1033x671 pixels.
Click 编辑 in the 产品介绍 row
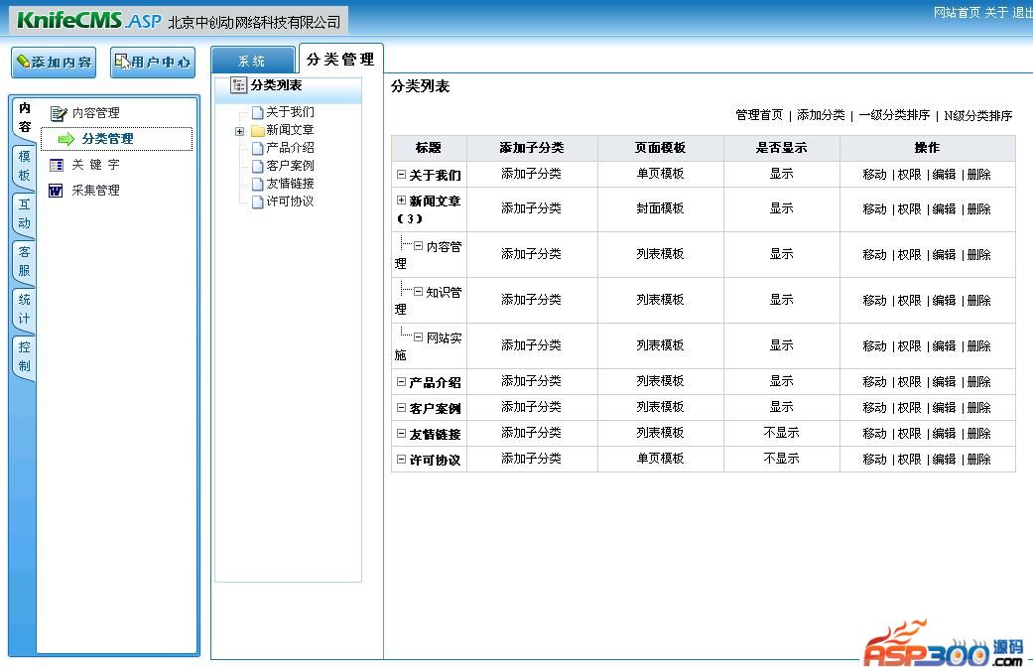pyautogui.click(x=944, y=382)
